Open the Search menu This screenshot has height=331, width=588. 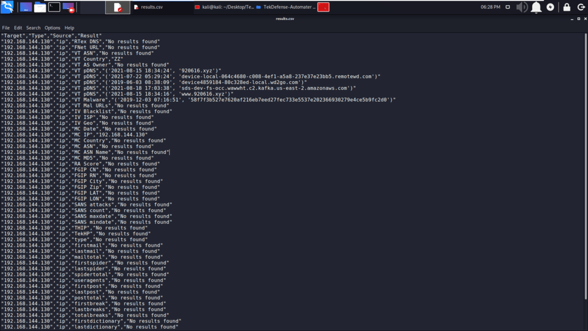coord(34,28)
